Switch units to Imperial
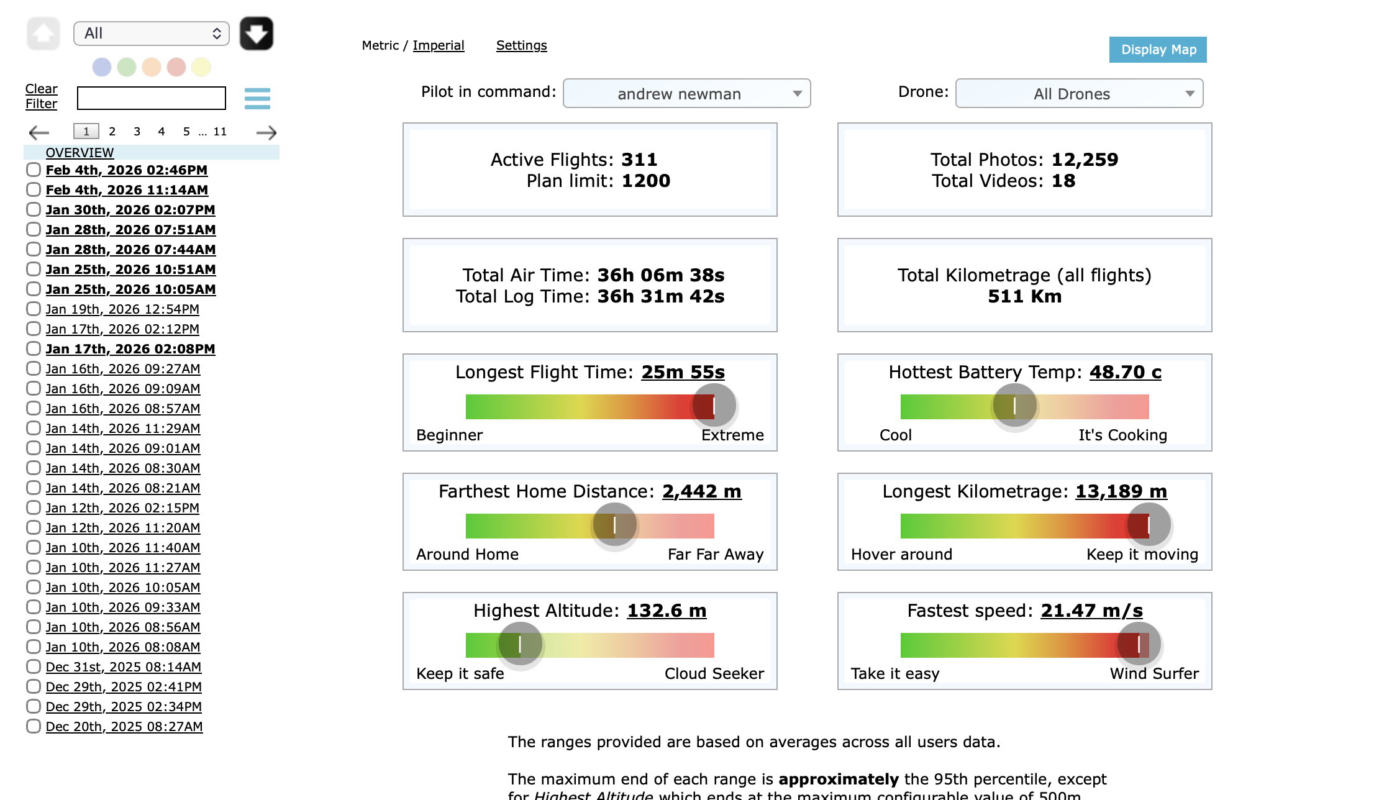Viewport: 1379px width, 800px height. click(438, 45)
